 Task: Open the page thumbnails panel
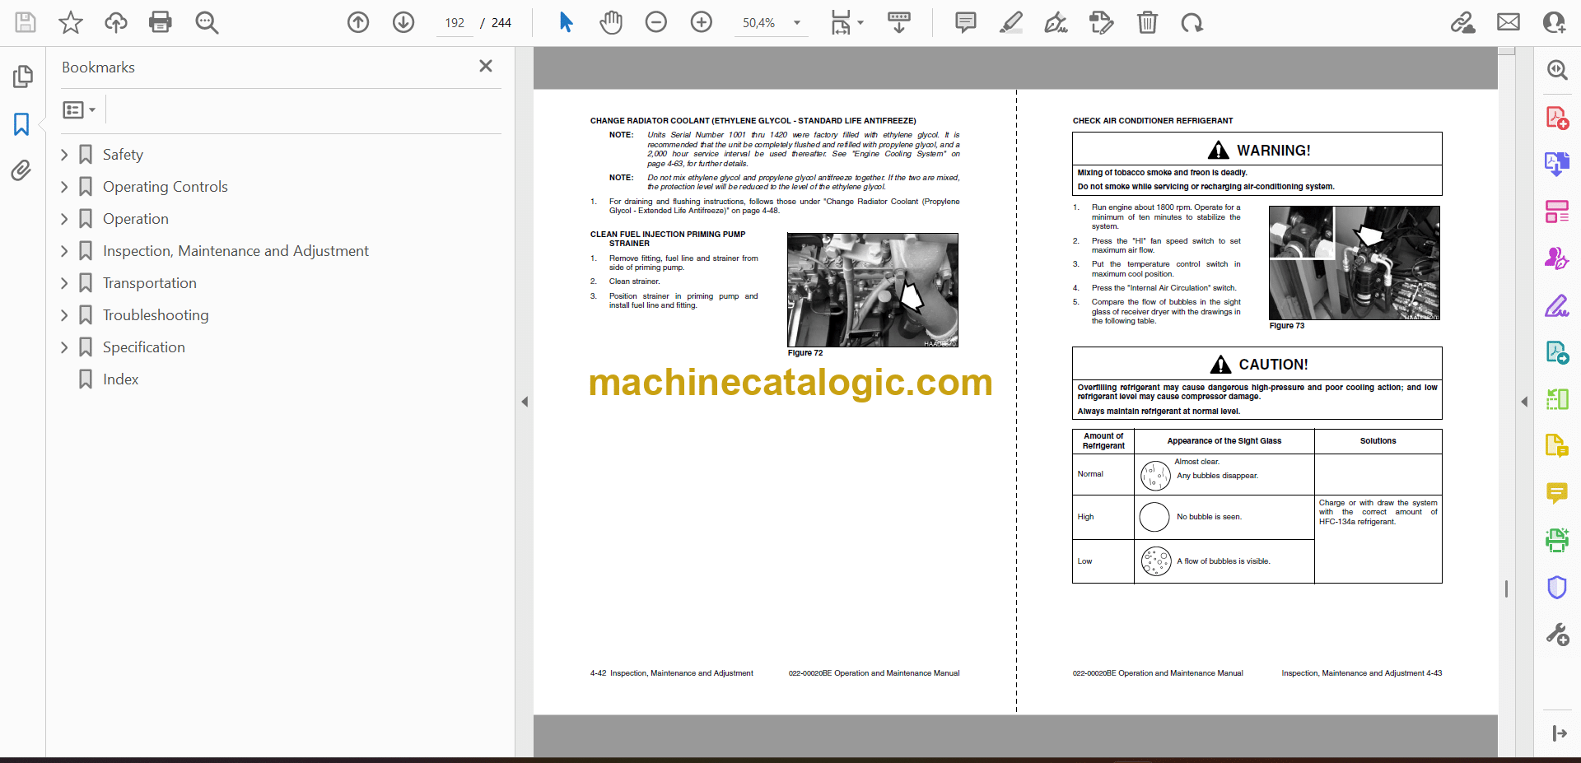point(22,77)
